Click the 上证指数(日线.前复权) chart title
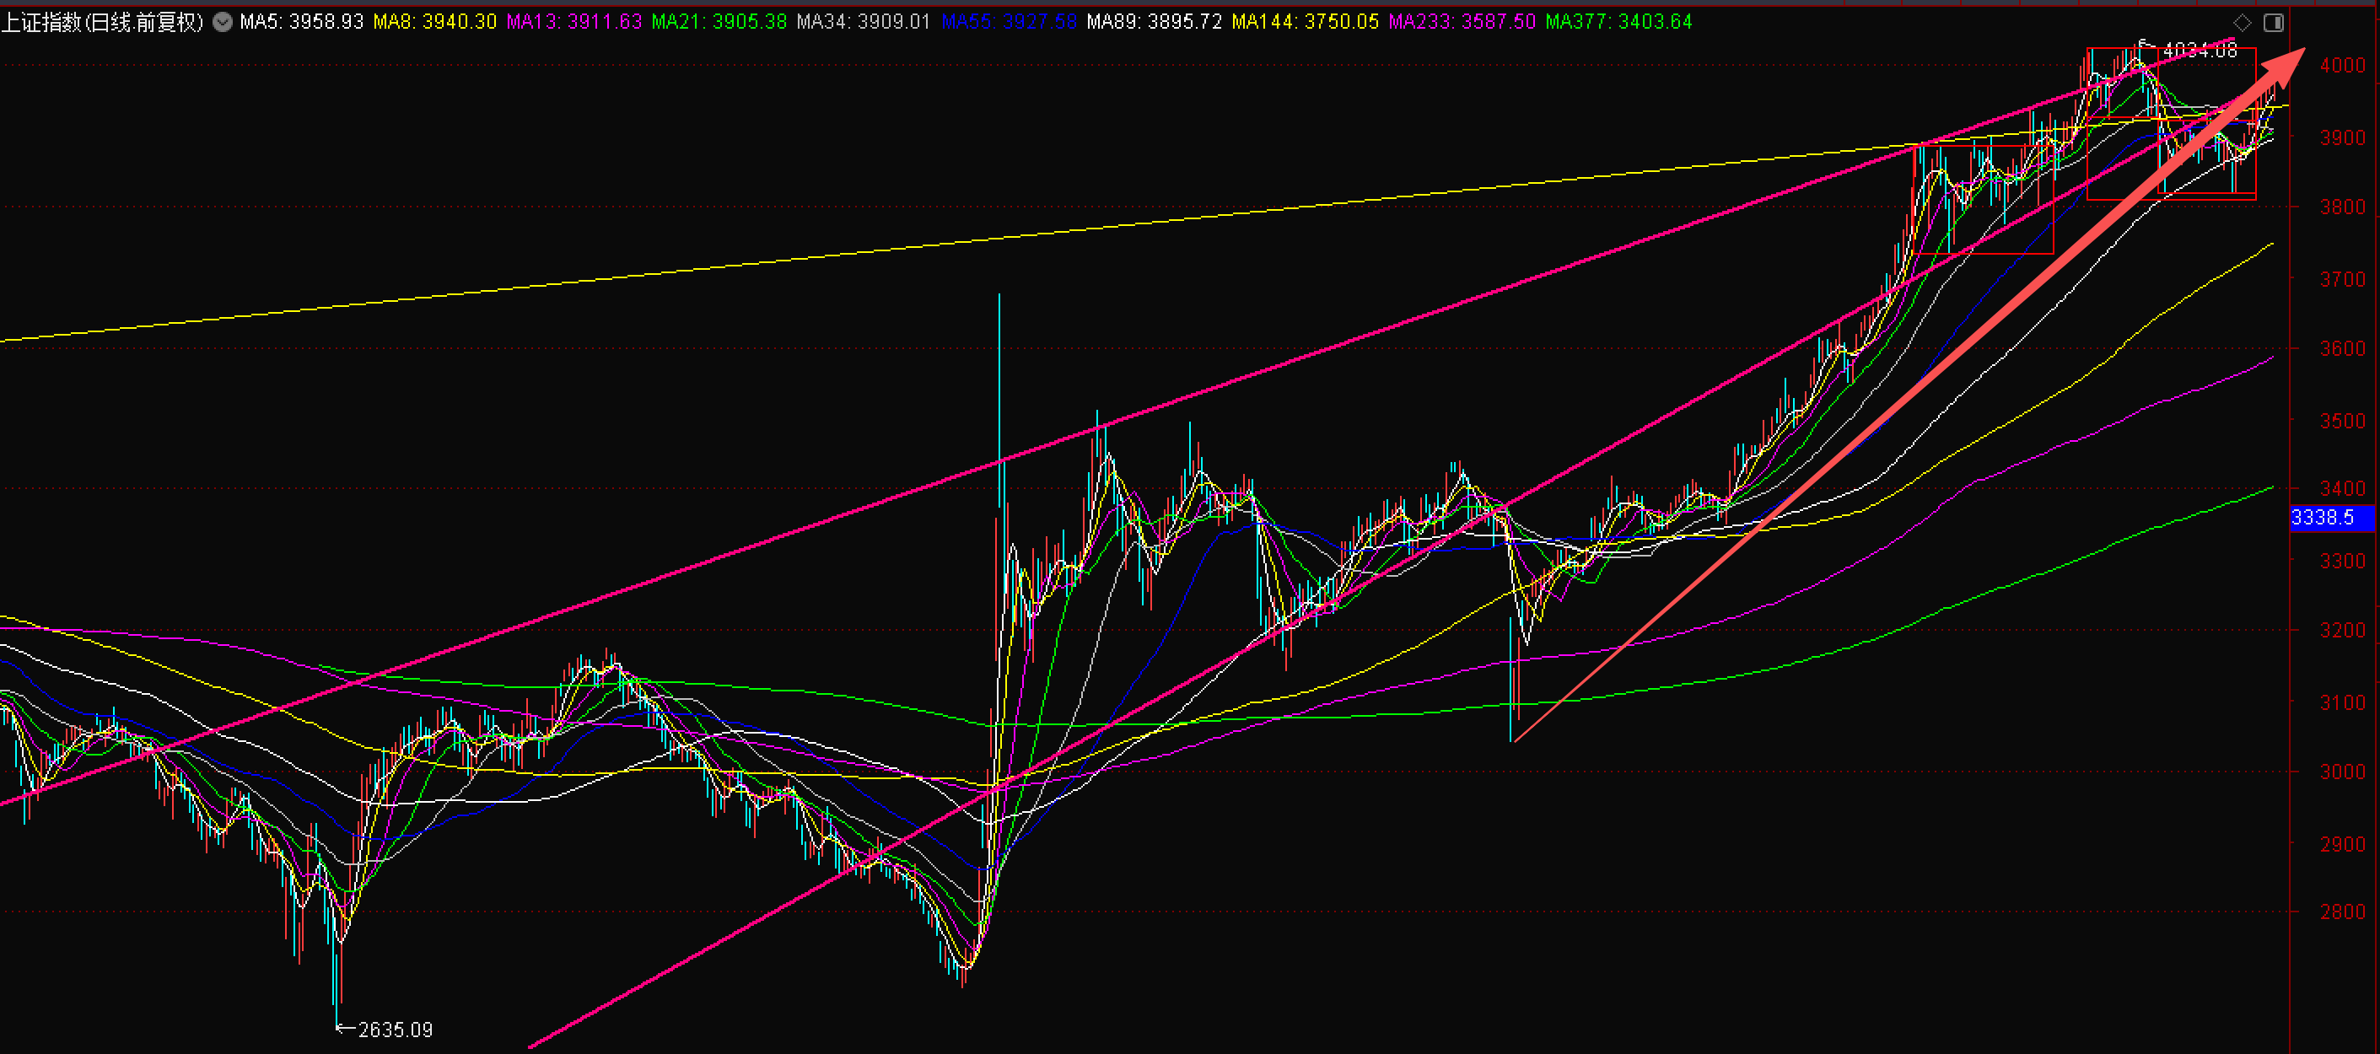The image size is (2380, 1054). pyautogui.click(x=103, y=22)
